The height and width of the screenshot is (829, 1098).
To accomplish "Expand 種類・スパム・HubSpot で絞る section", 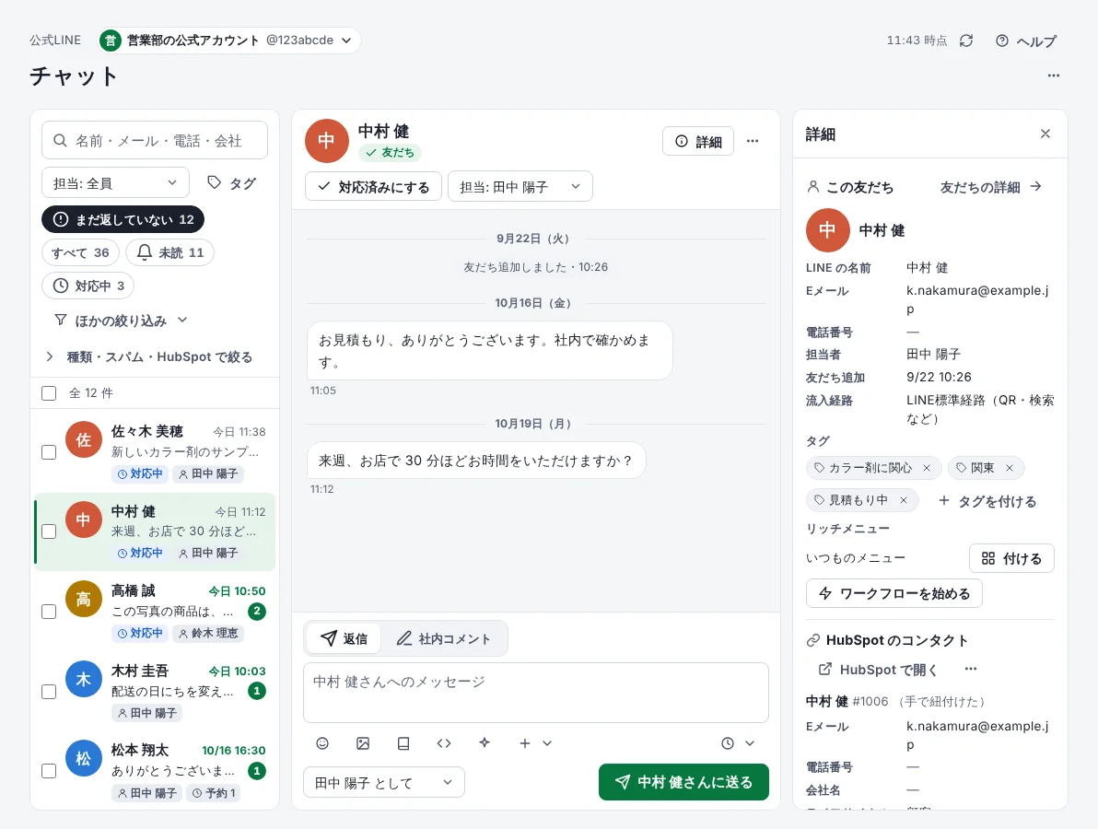I will (x=149, y=357).
